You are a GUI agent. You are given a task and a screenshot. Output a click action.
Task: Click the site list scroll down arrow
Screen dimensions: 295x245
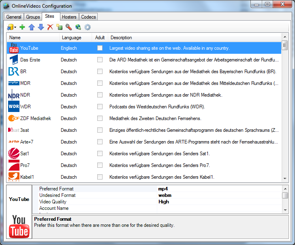[285, 179]
